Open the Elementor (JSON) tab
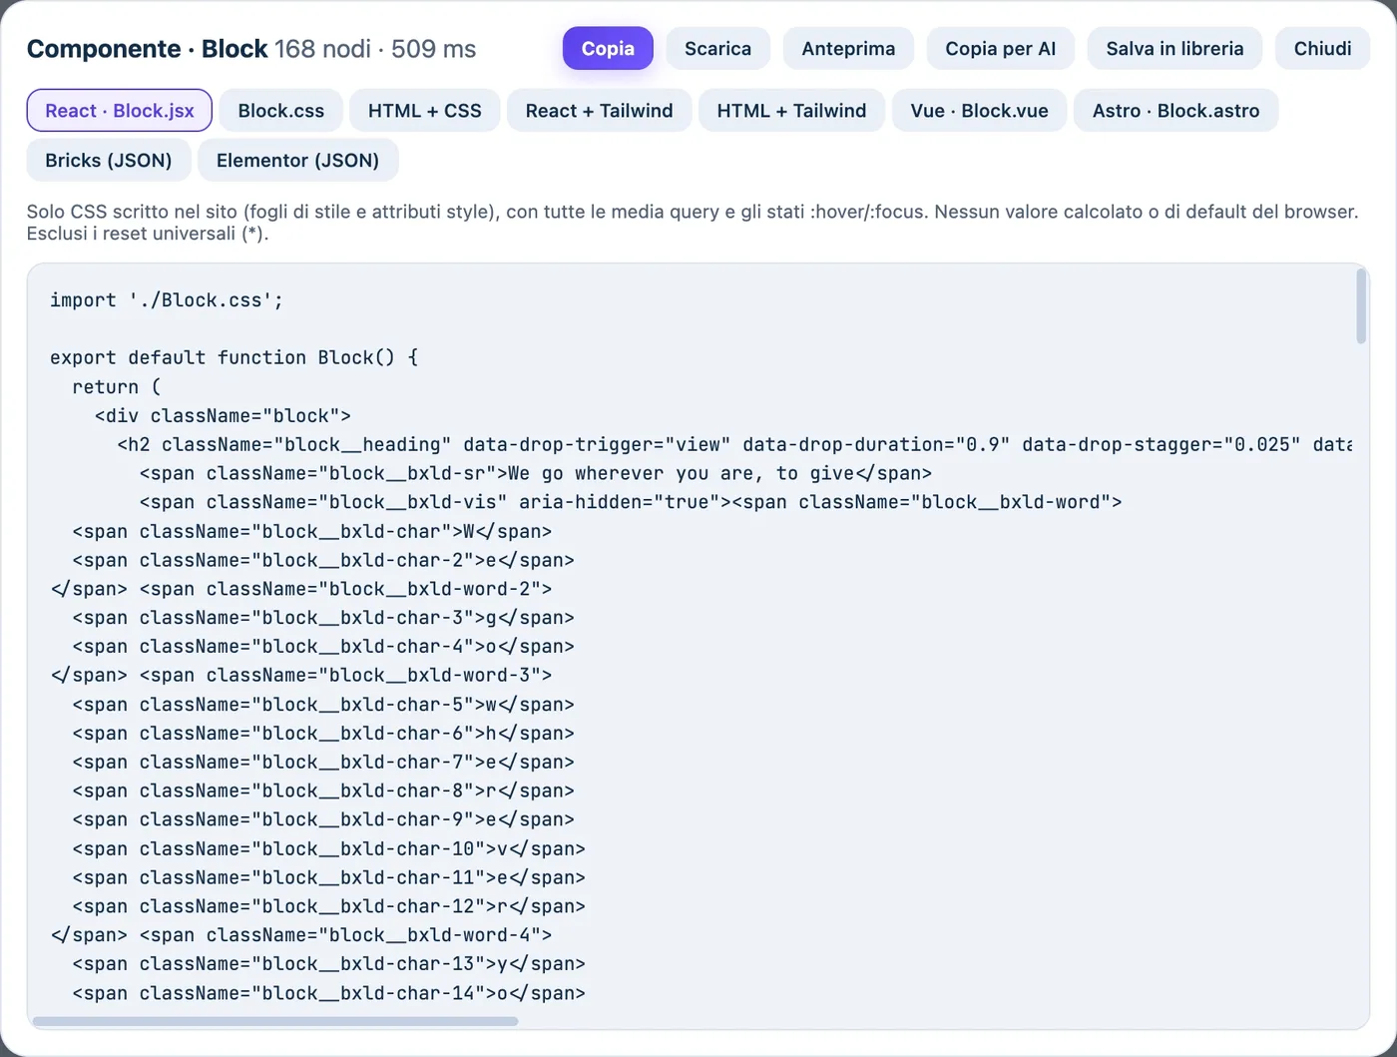The height and width of the screenshot is (1057, 1397). pos(297,160)
